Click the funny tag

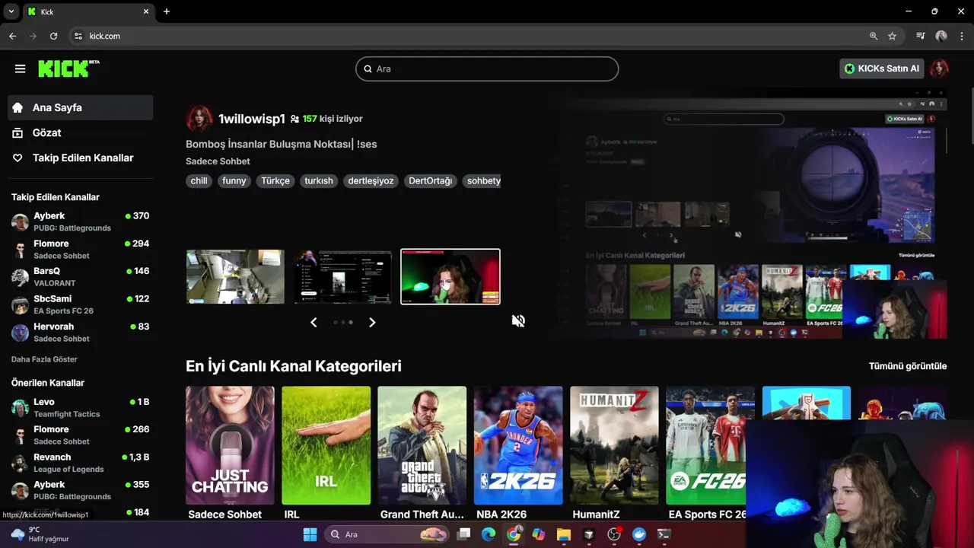click(234, 181)
